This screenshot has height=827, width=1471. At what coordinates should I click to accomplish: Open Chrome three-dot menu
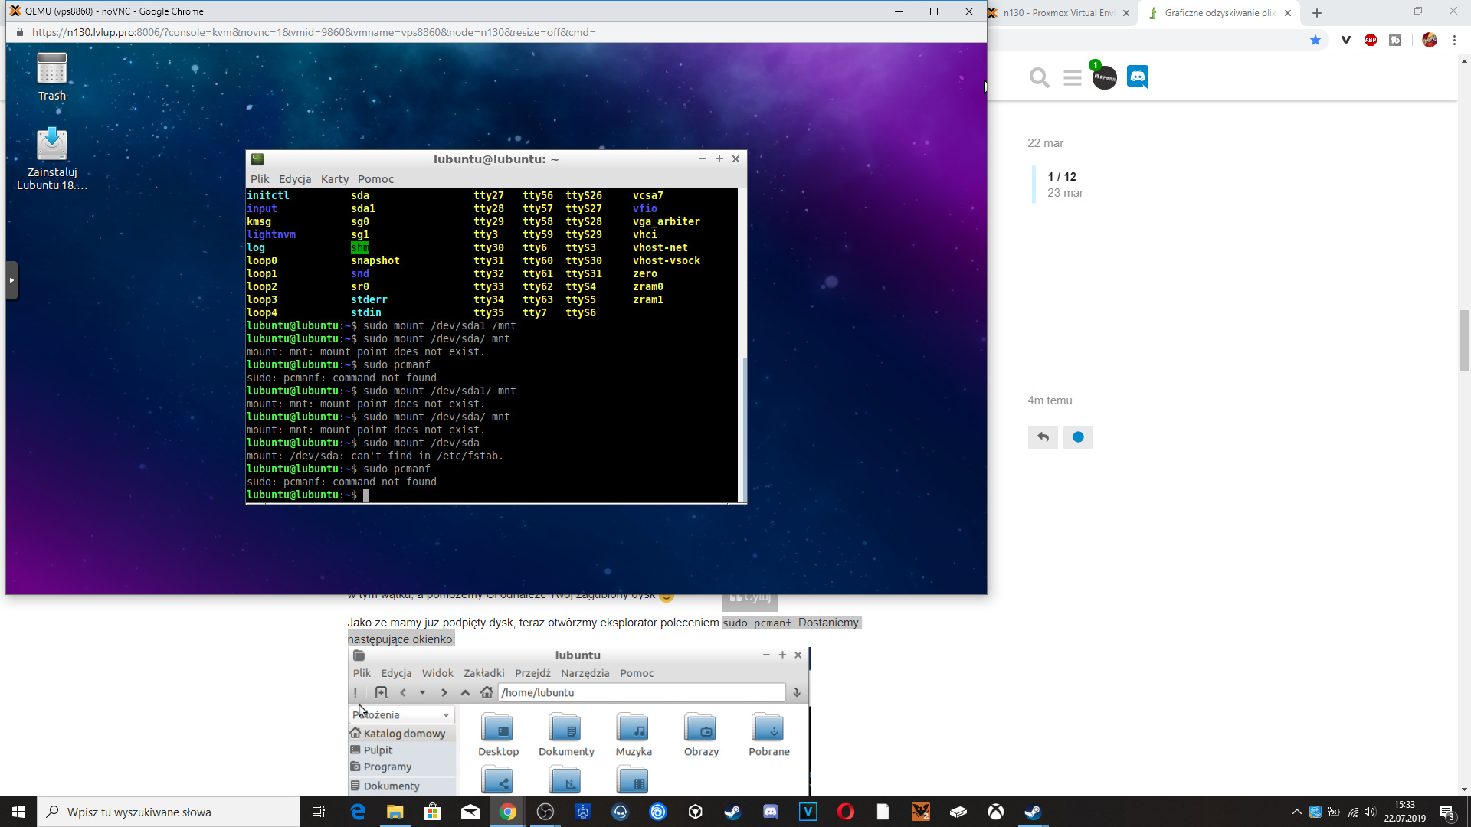click(1454, 40)
